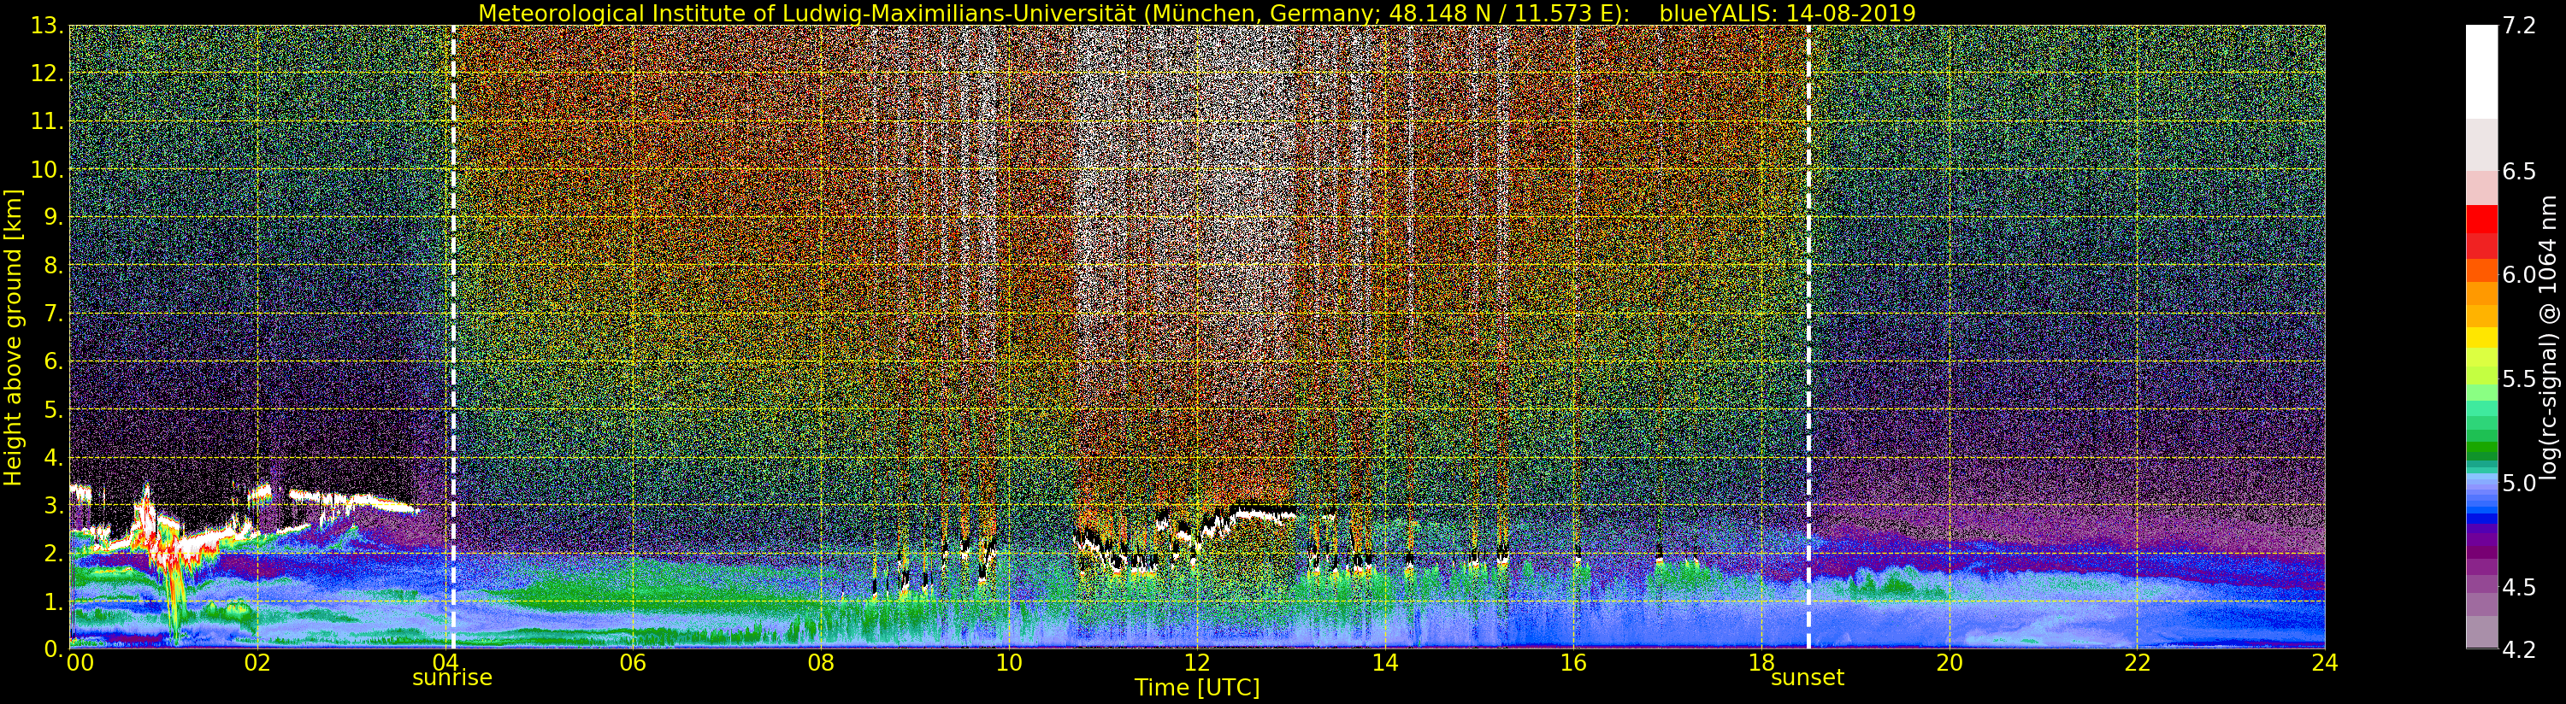This screenshot has width=2566, height=704.
Task: Click the time axis tick label 14
Action: 1384,663
